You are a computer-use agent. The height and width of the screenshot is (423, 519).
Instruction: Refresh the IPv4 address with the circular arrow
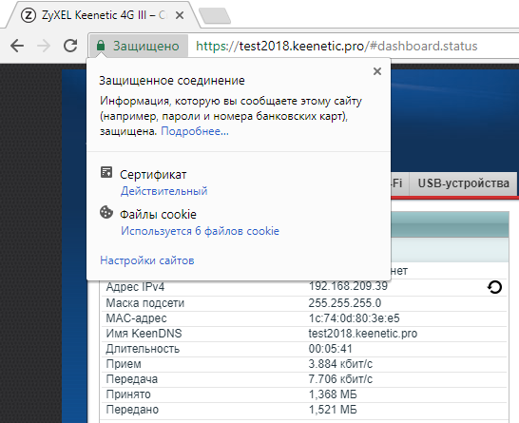(x=495, y=287)
